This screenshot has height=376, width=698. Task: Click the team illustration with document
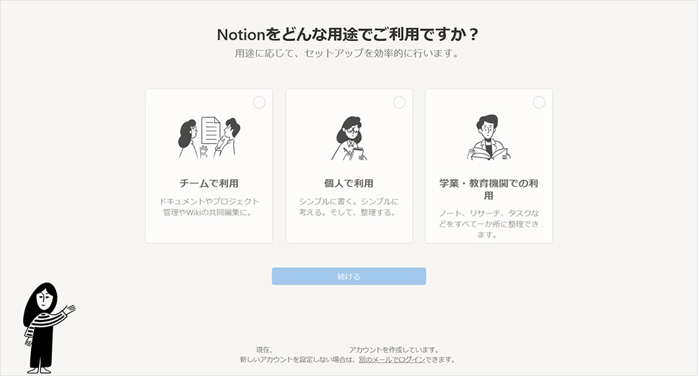point(209,138)
